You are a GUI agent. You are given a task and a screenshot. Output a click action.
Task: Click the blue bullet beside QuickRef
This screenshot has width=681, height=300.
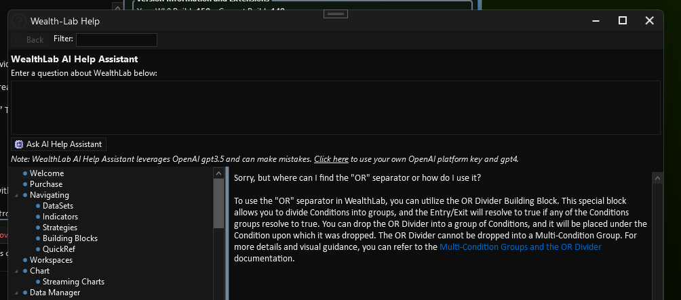38,249
